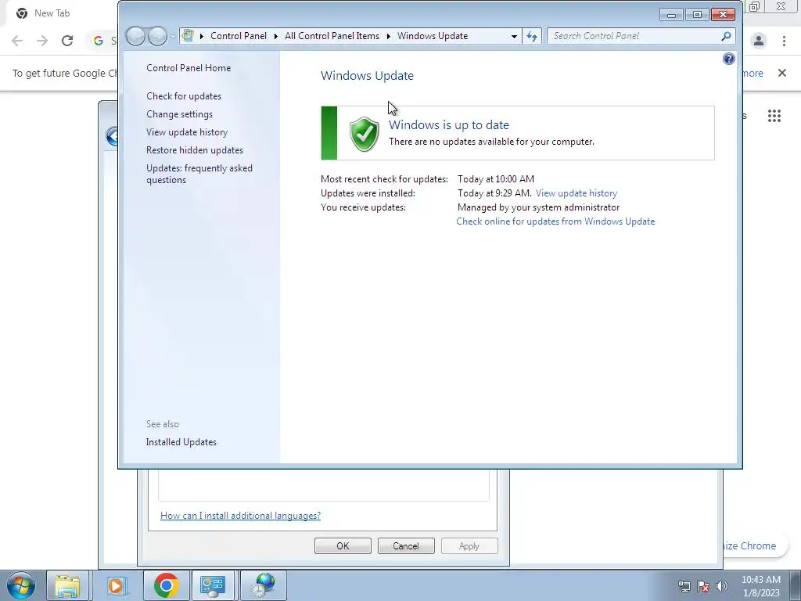Select Control Panel breadcrumb

pyautogui.click(x=239, y=36)
